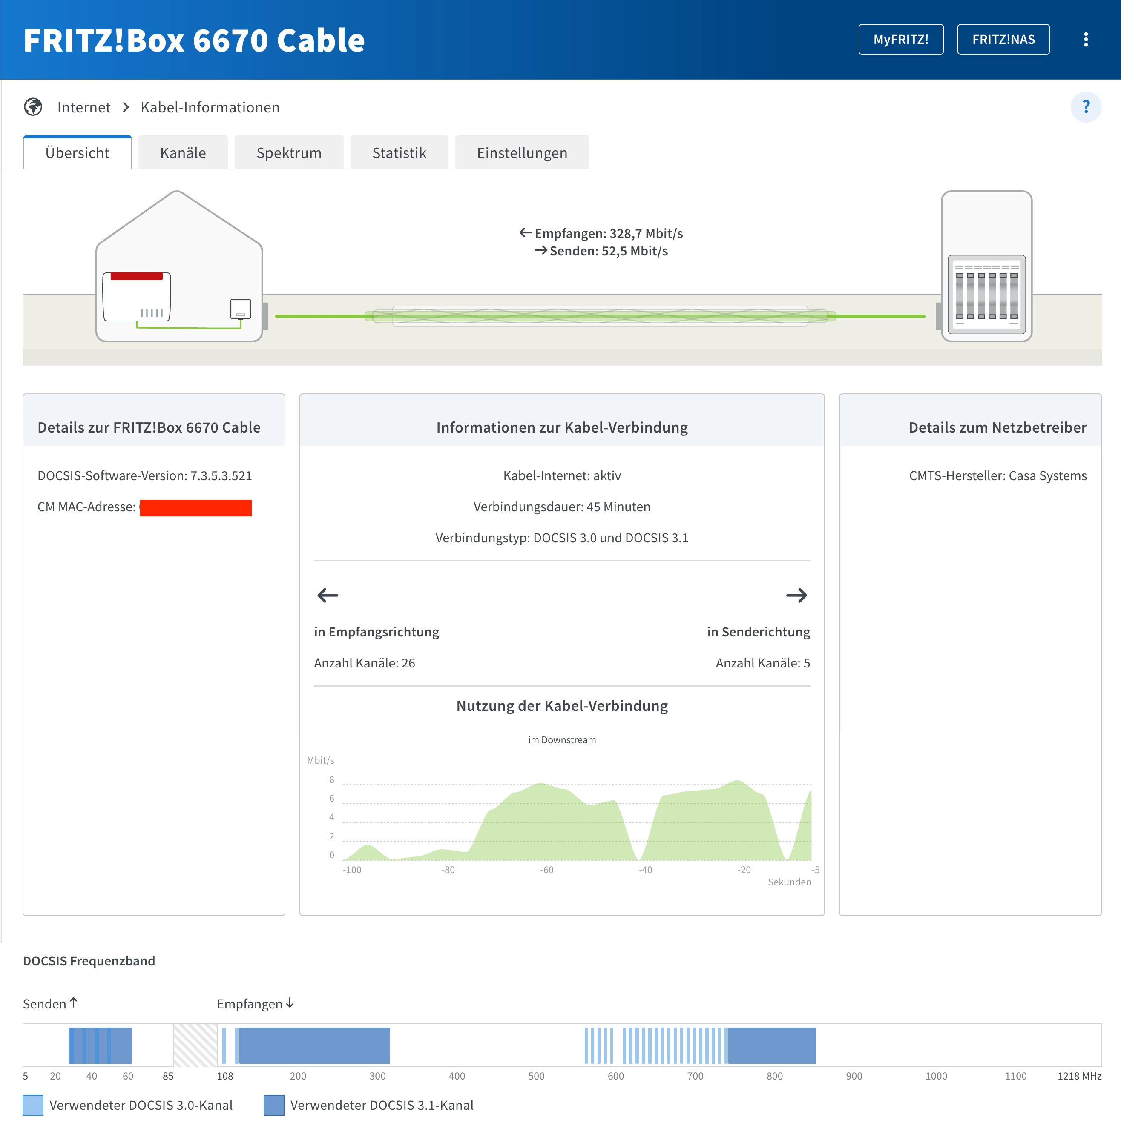The height and width of the screenshot is (1140, 1121).
Task: Click the house FRITZ!Box illustration
Action: coord(179,271)
